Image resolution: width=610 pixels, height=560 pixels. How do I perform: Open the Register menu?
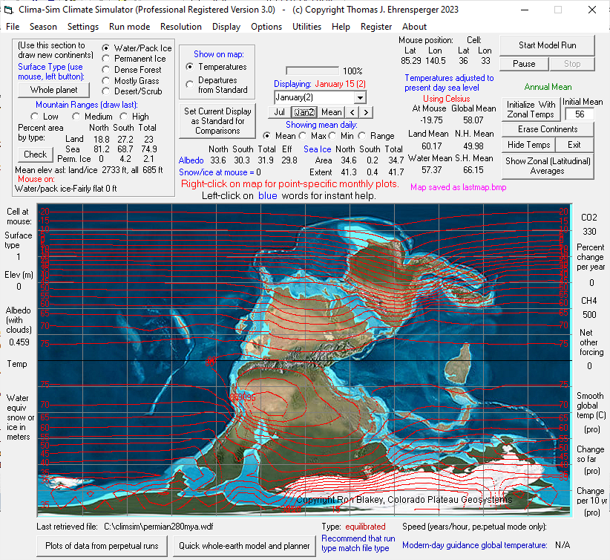click(375, 27)
